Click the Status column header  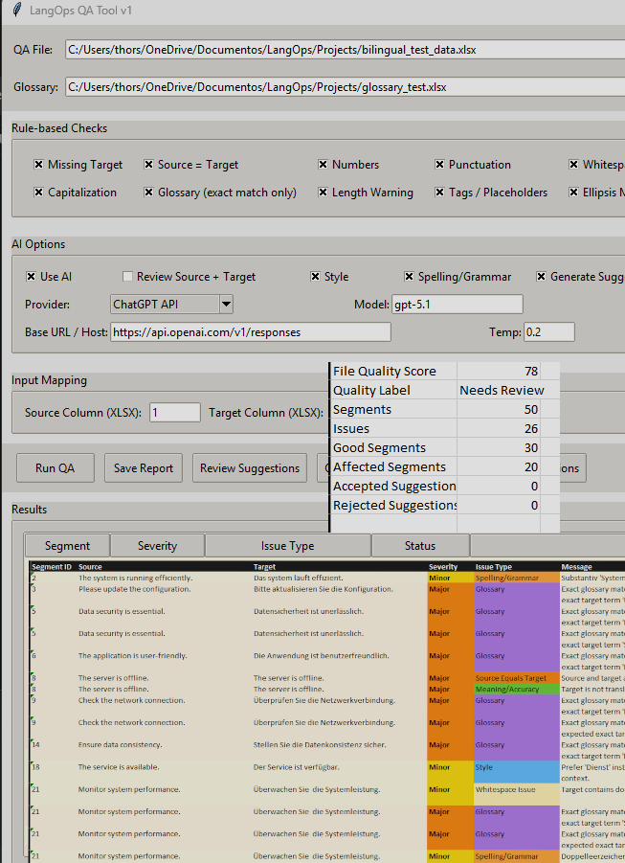pyautogui.click(x=419, y=546)
